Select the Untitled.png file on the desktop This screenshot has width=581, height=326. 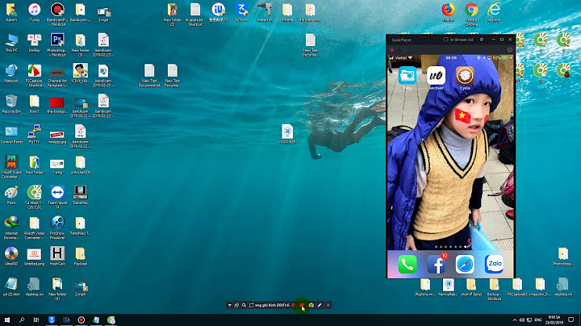click(34, 257)
